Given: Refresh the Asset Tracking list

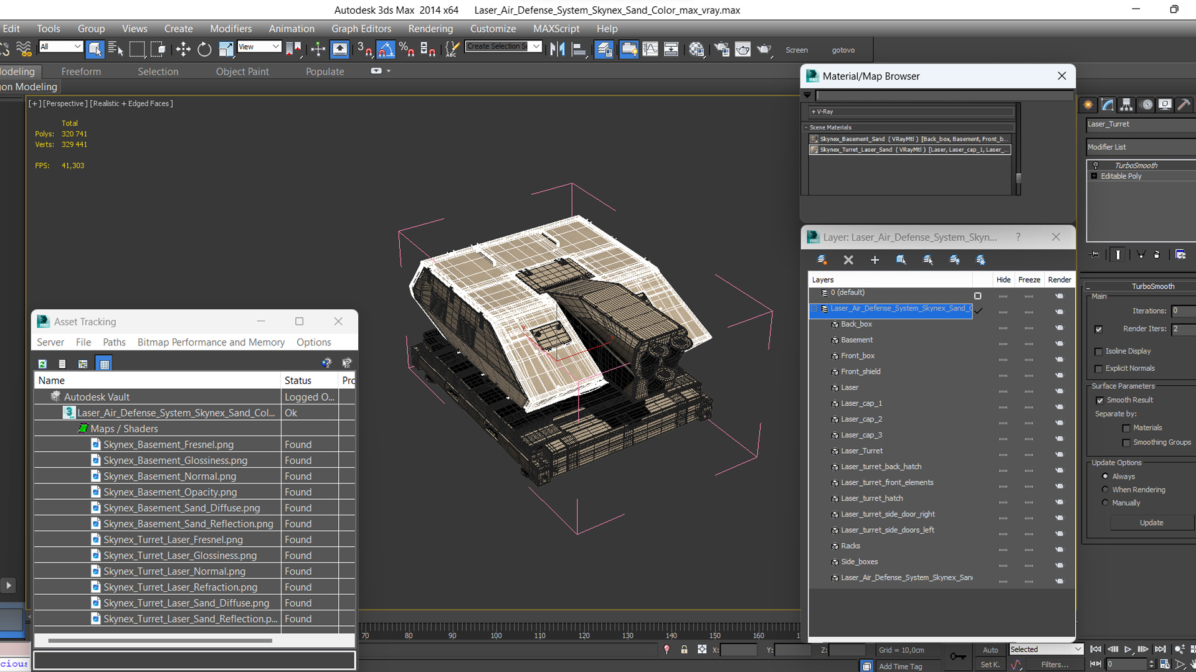Looking at the screenshot, I should pyautogui.click(x=42, y=364).
